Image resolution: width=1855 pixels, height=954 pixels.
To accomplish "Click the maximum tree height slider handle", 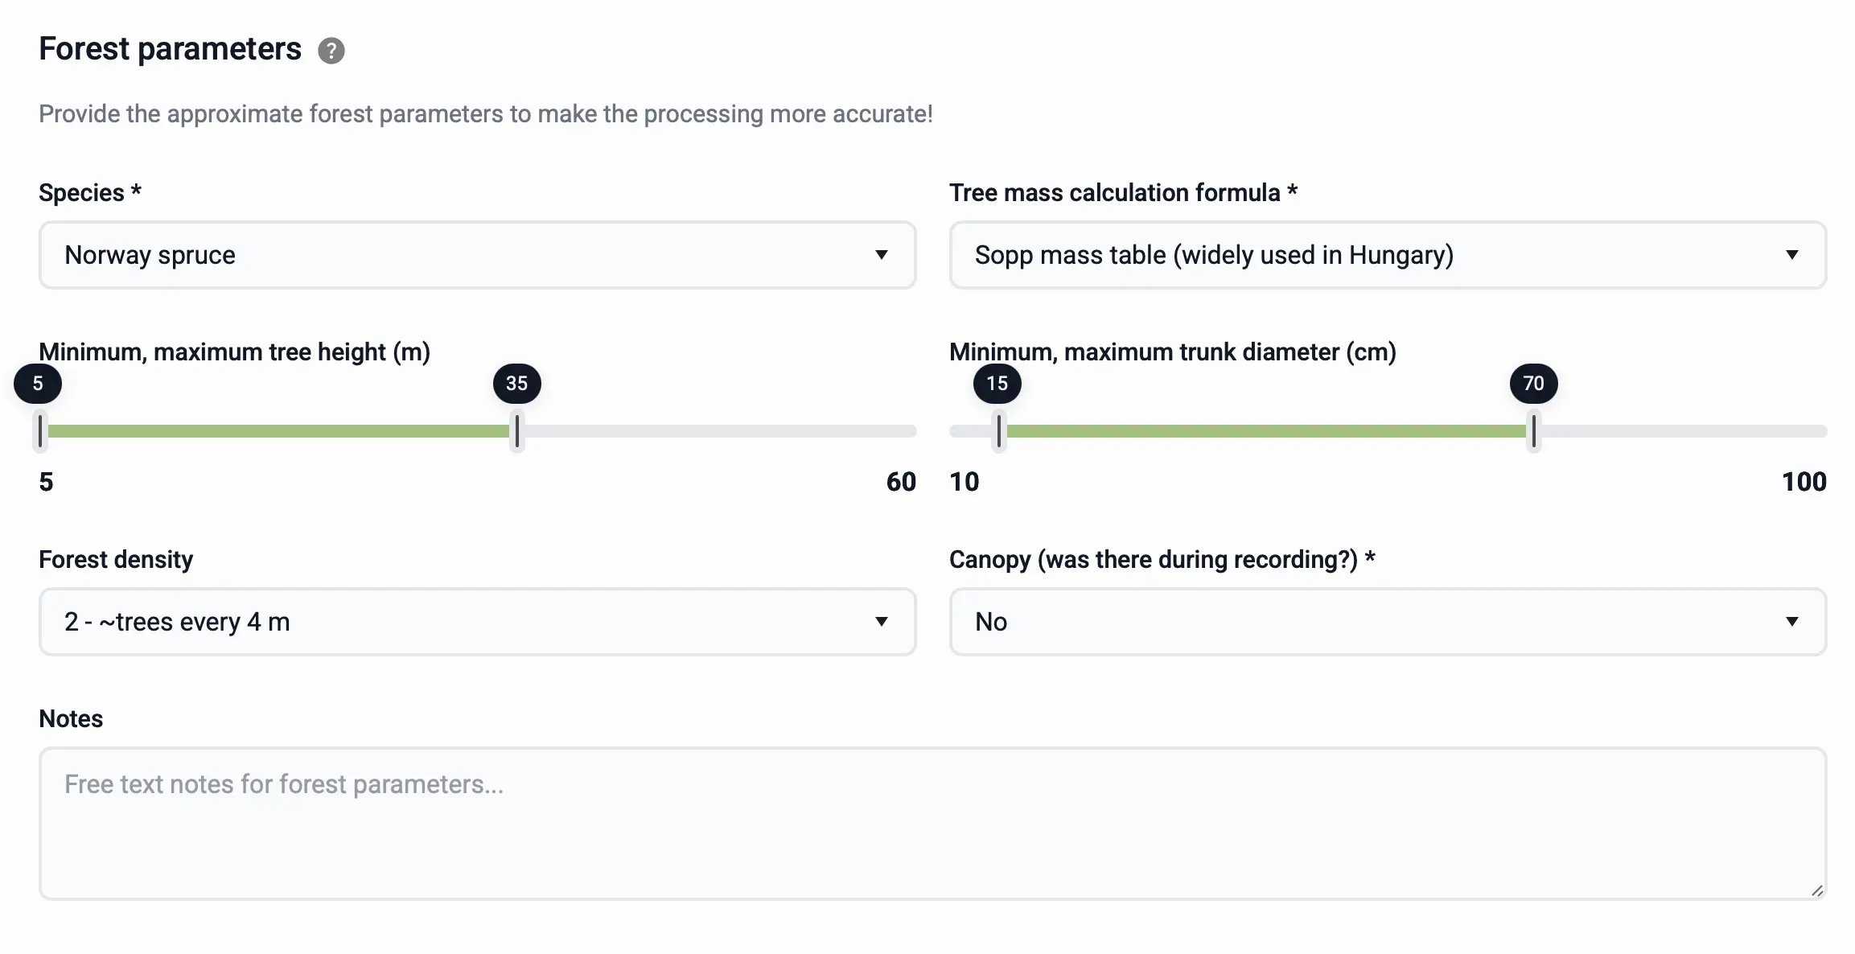I will pos(517,431).
